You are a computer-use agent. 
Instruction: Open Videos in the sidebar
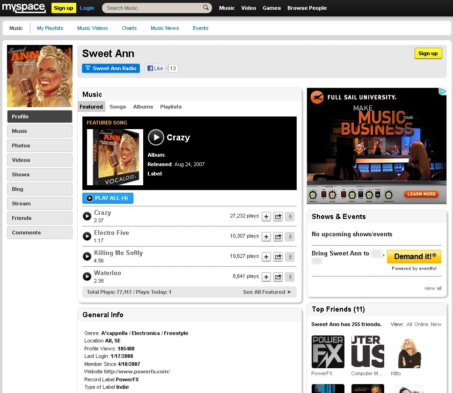point(40,160)
